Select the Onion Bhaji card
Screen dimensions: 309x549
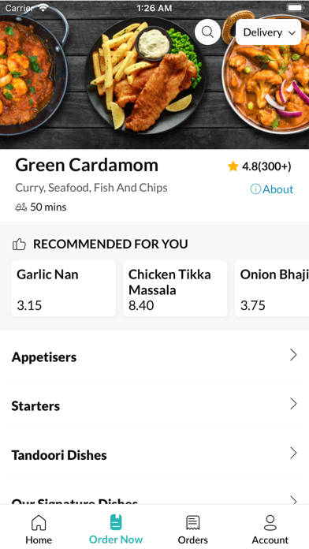click(x=272, y=289)
